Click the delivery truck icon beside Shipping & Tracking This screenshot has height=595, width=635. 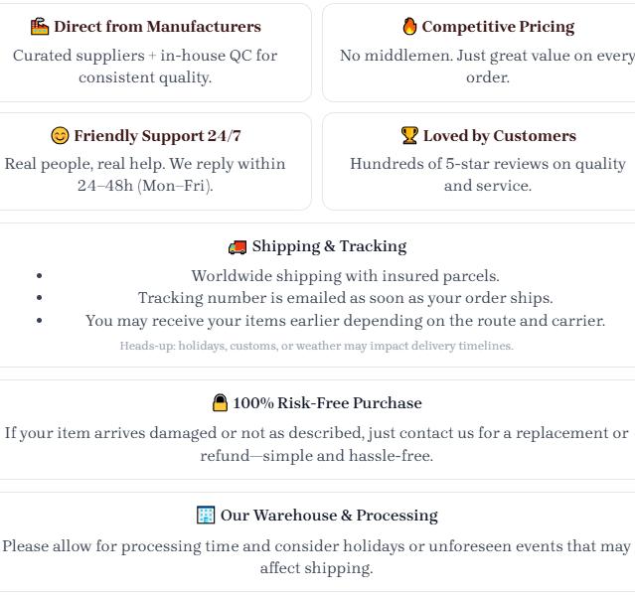tap(238, 246)
